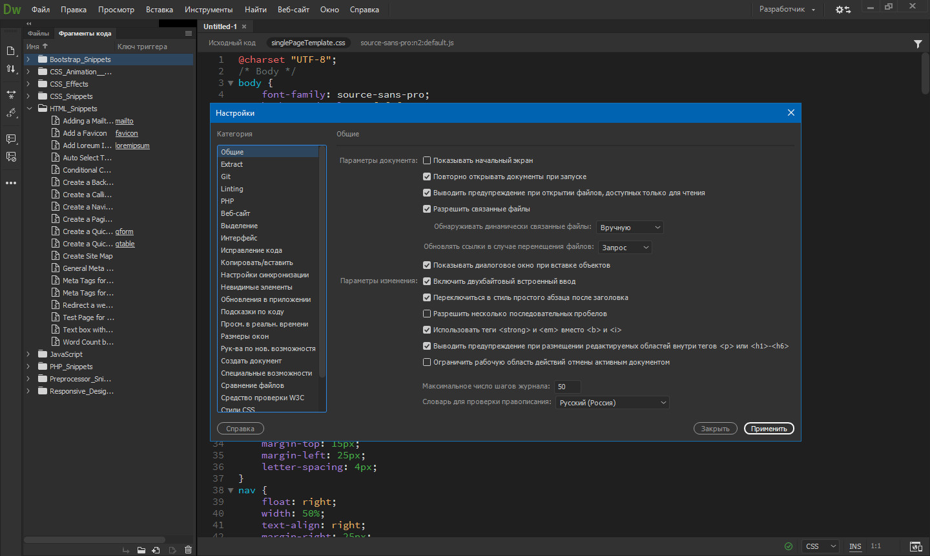Click the trash icon below snippets list

189,550
